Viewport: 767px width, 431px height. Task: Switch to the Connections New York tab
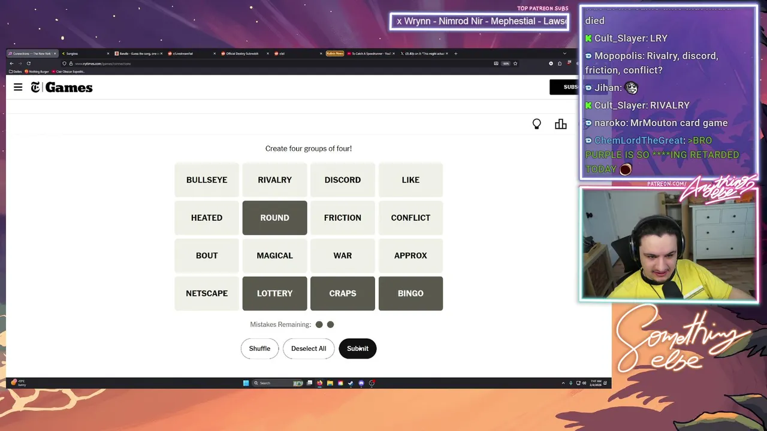33,53
